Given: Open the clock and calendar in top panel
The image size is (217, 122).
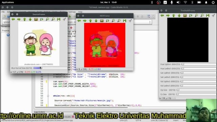Looking at the screenshot, I should 108,2.
